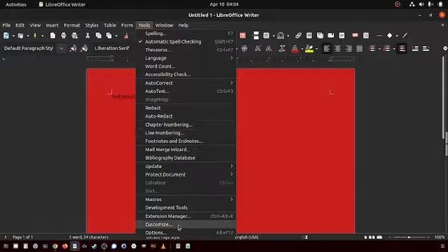448x252 pixels.
Task: Click the word count status text
Action: [89, 237]
